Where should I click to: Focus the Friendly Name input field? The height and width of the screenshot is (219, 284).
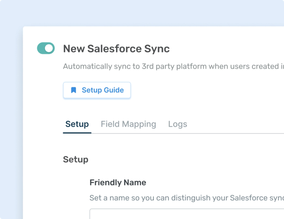tap(185, 214)
